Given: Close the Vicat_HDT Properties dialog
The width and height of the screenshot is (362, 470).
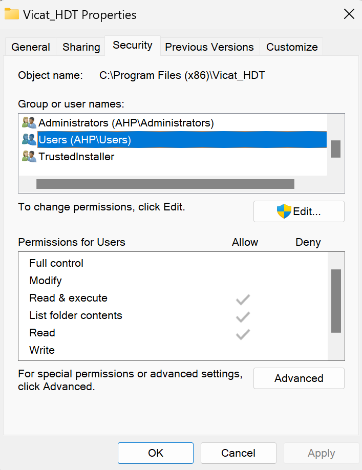Looking at the screenshot, I should [349, 14].
